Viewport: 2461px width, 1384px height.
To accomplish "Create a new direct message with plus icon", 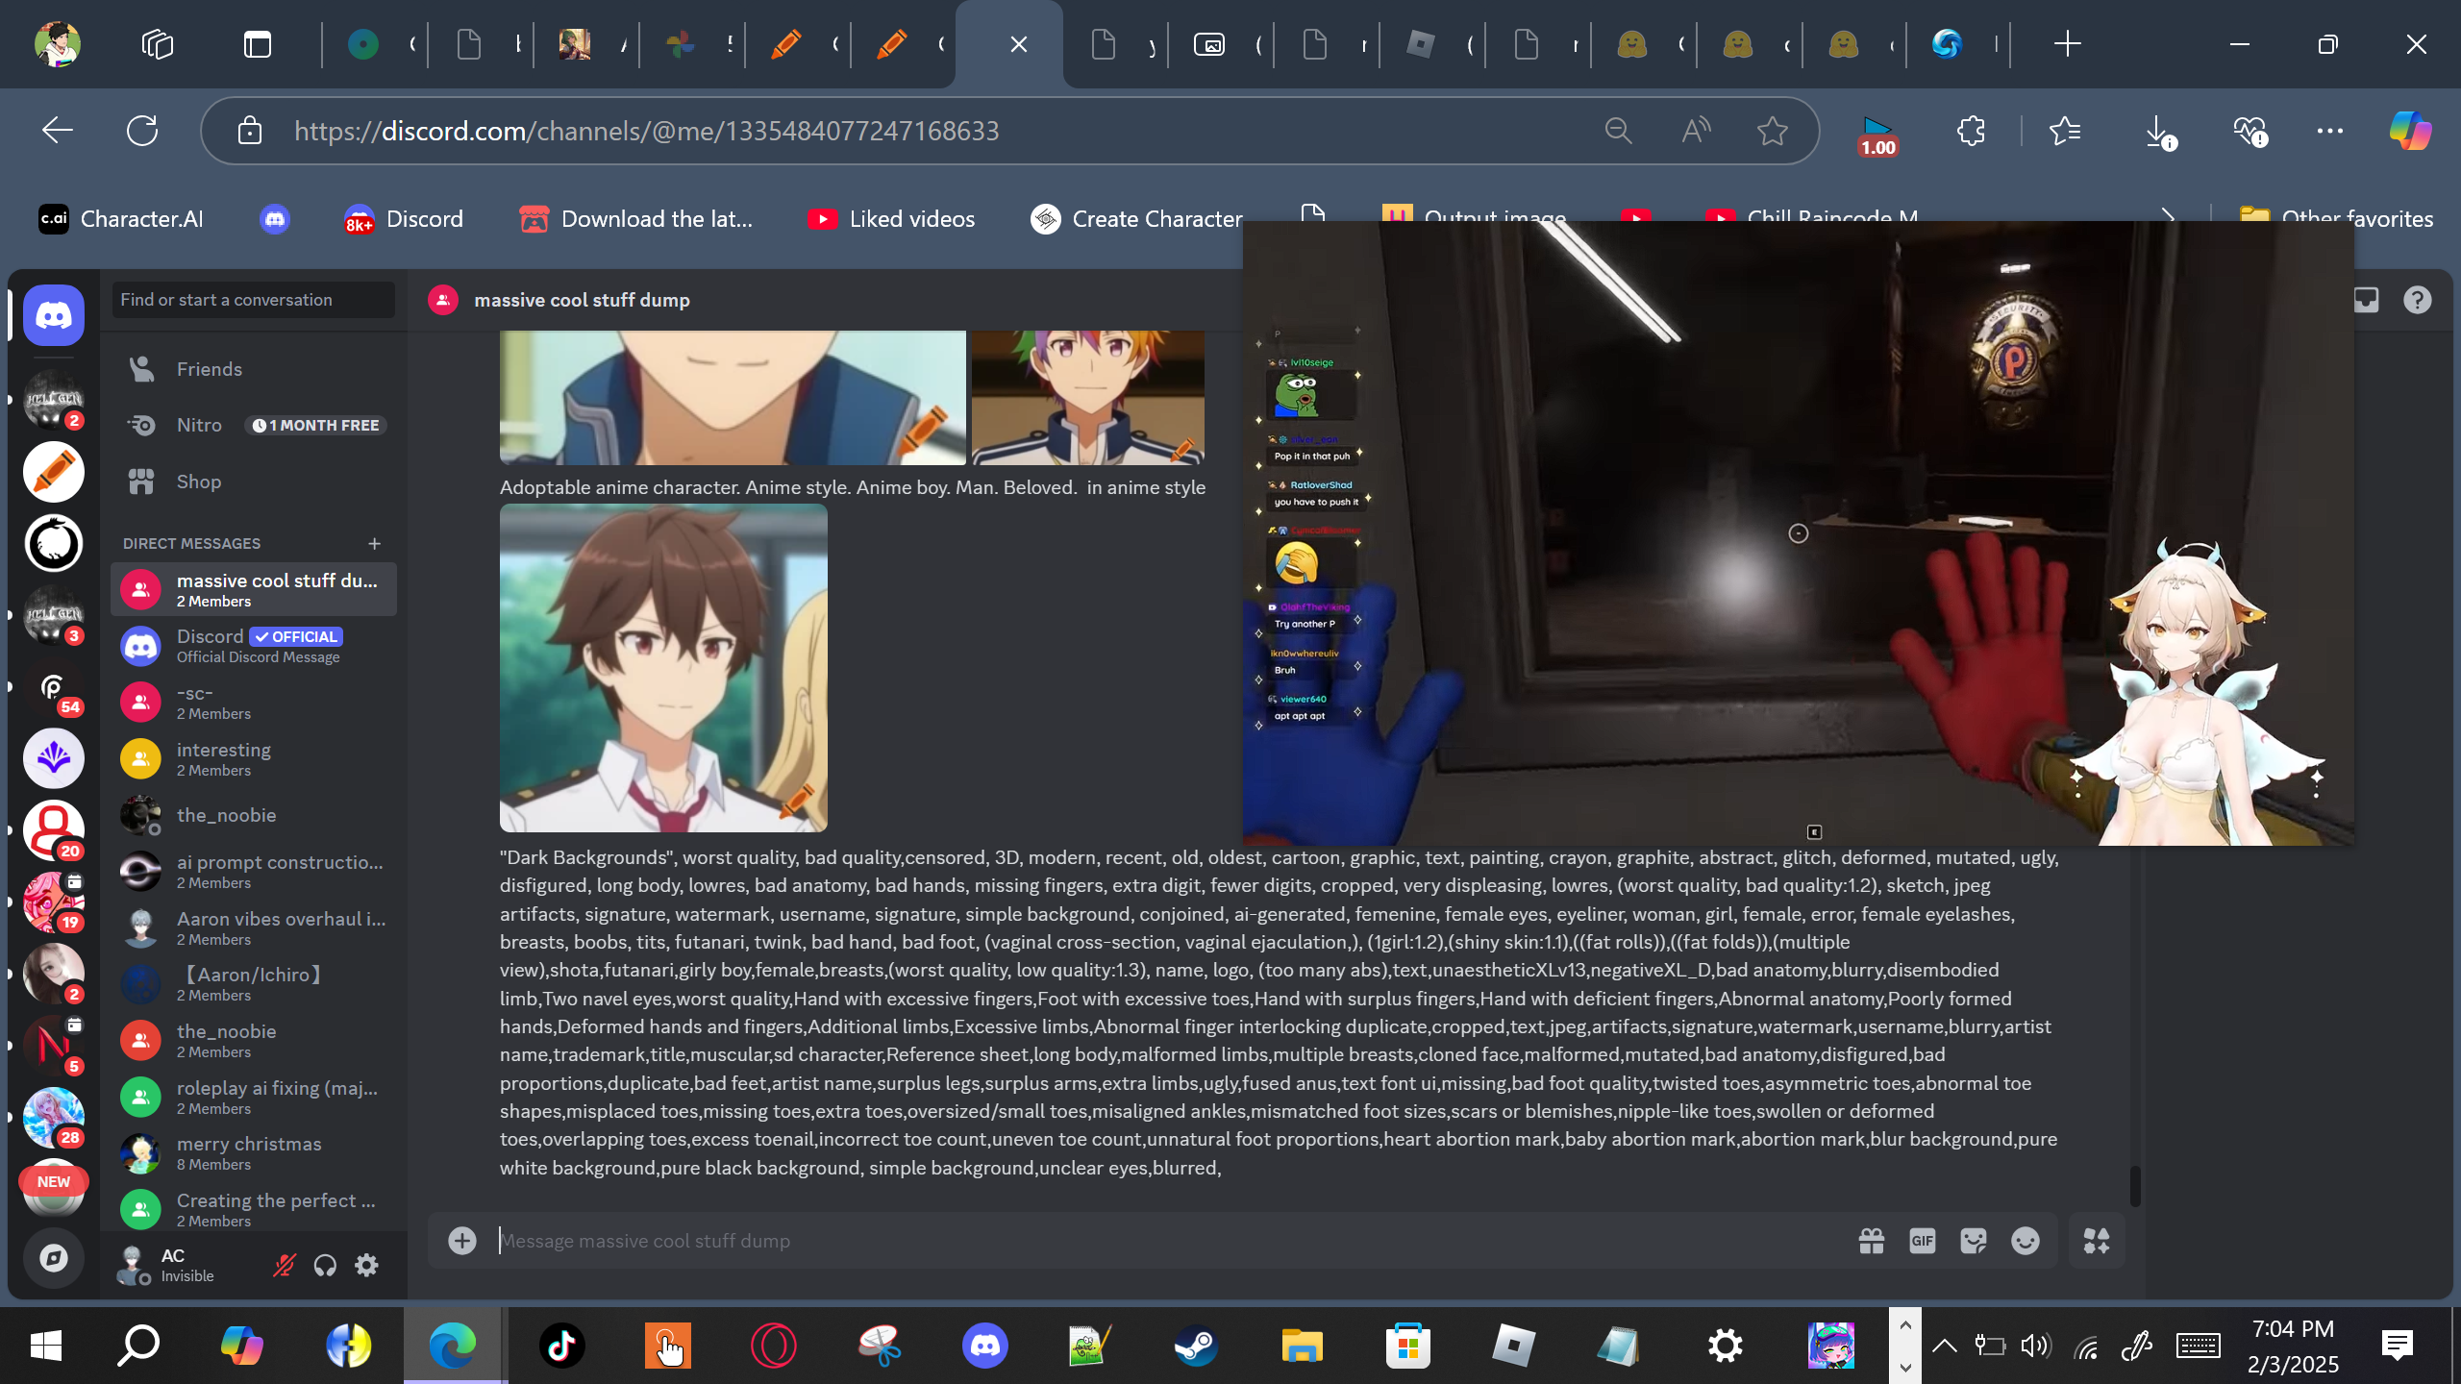I will (375, 543).
